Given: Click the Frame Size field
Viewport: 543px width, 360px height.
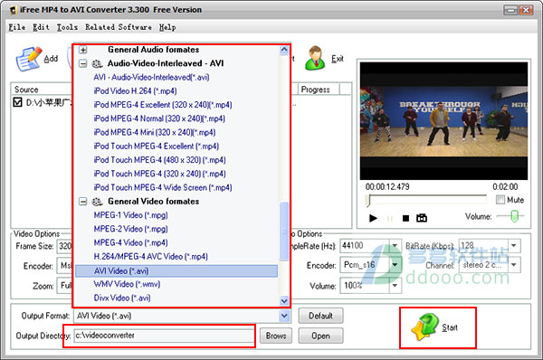Looking at the screenshot, I should (x=65, y=246).
